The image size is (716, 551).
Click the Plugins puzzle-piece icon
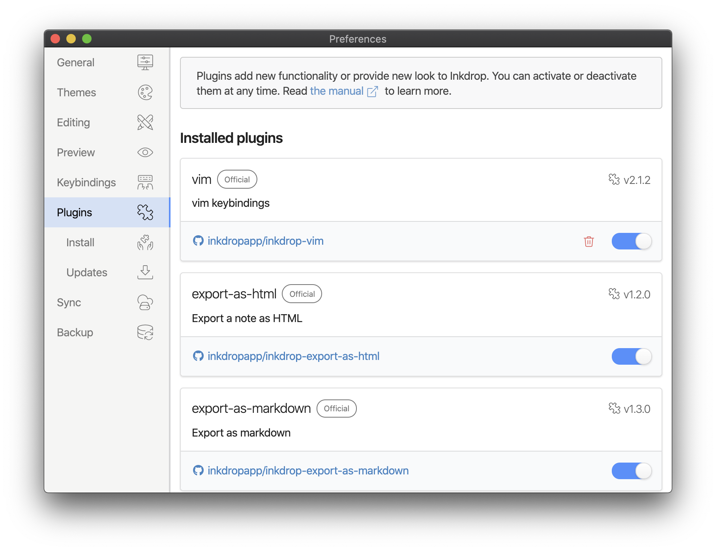coord(145,212)
